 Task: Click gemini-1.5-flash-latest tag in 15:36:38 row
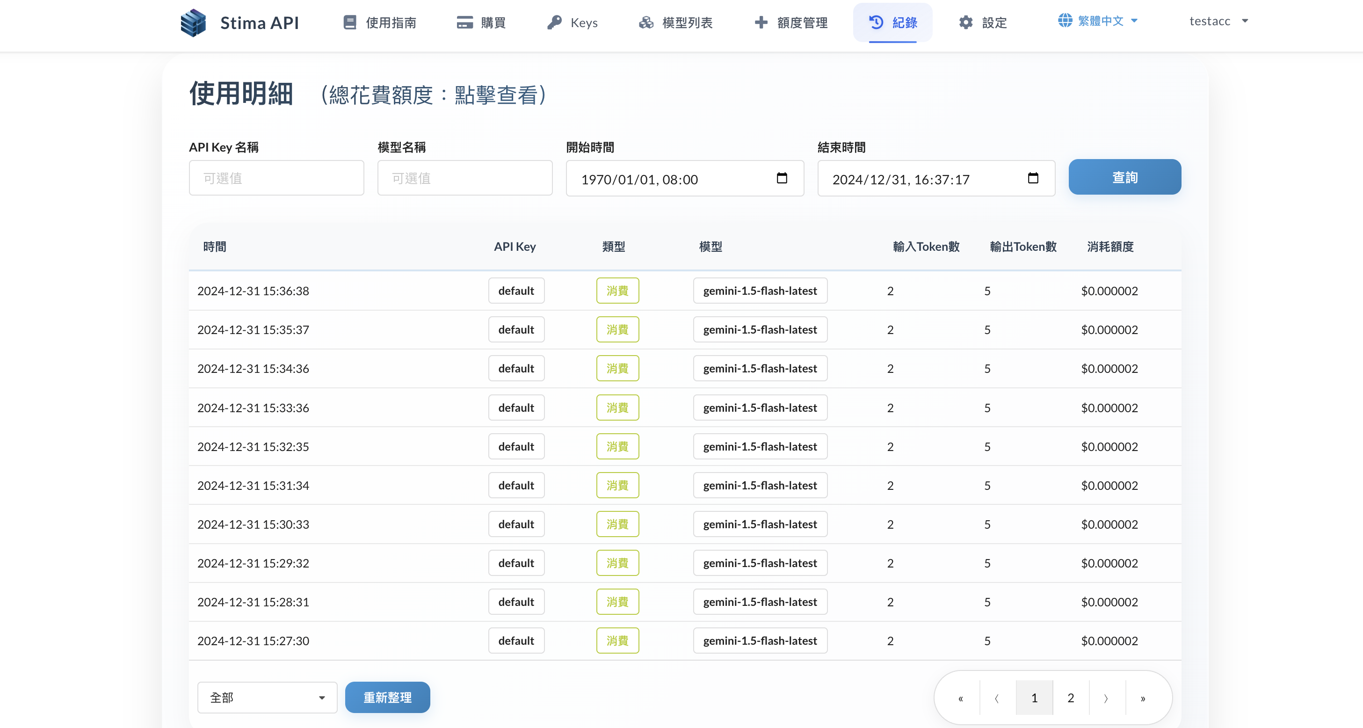click(760, 291)
